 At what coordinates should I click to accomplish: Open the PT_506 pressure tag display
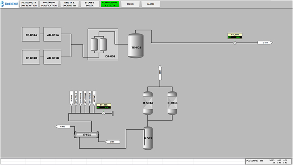click(x=104, y=106)
